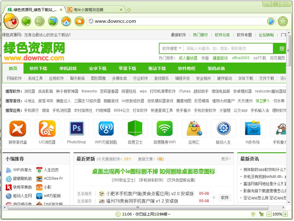
Task: Click inside the www.downcc.com address bar
Action: tap(155, 21)
